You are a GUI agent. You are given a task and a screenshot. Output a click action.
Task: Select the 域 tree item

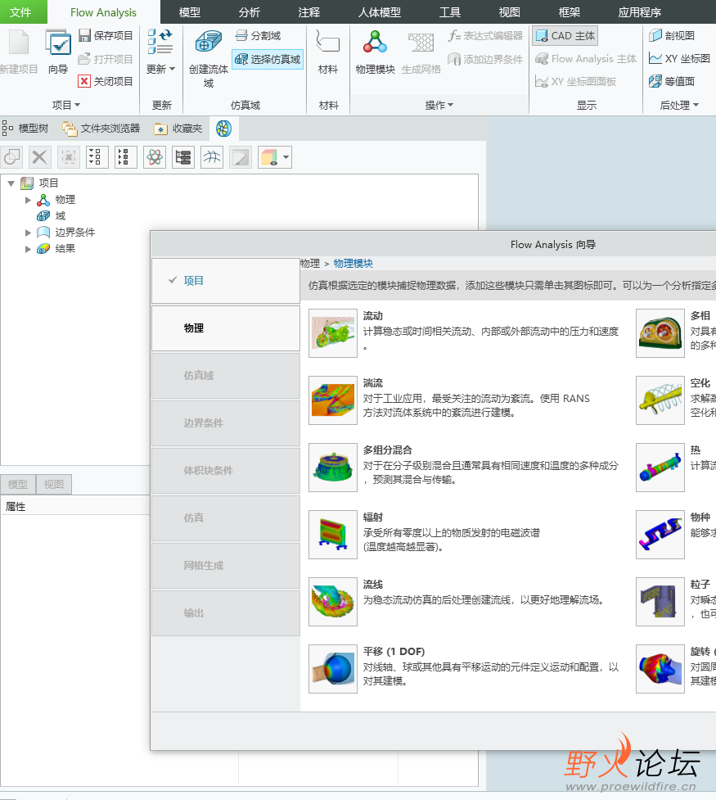point(61,216)
